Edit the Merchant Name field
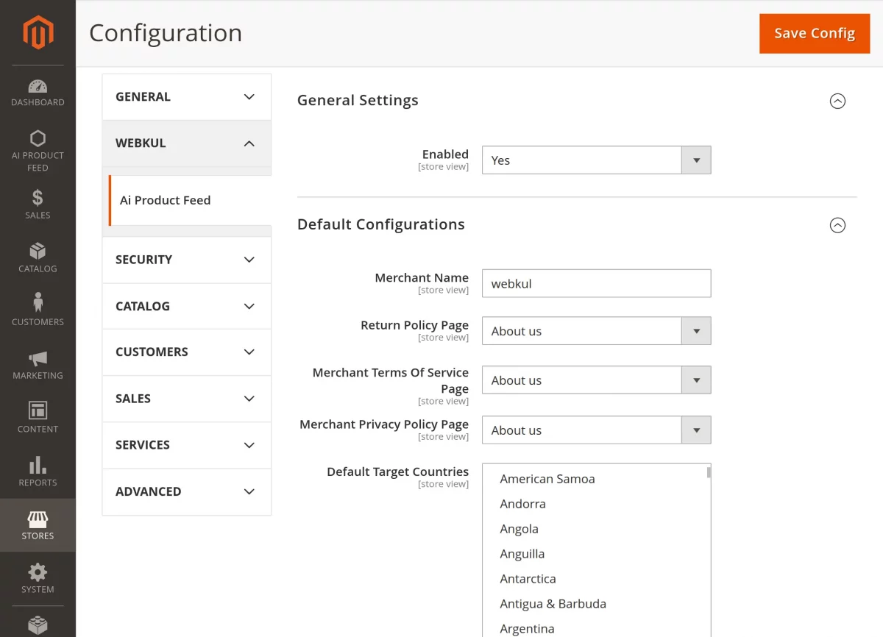This screenshot has width=883, height=637. [596, 283]
